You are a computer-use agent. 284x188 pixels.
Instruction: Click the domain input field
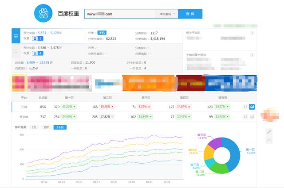coord(120,14)
